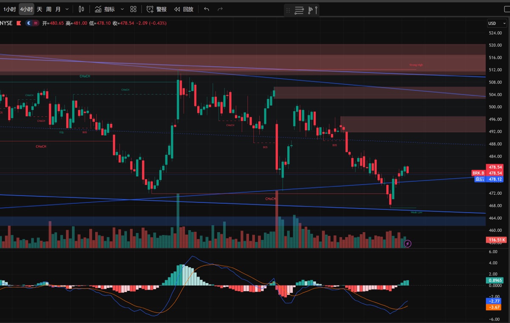Switch to the 1小时 timeframe
Image resolution: width=510 pixels, height=323 pixels.
point(9,9)
